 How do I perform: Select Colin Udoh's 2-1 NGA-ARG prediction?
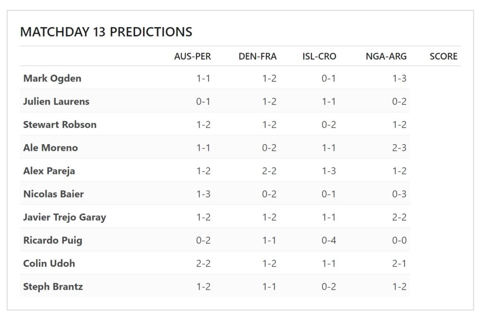click(x=399, y=264)
